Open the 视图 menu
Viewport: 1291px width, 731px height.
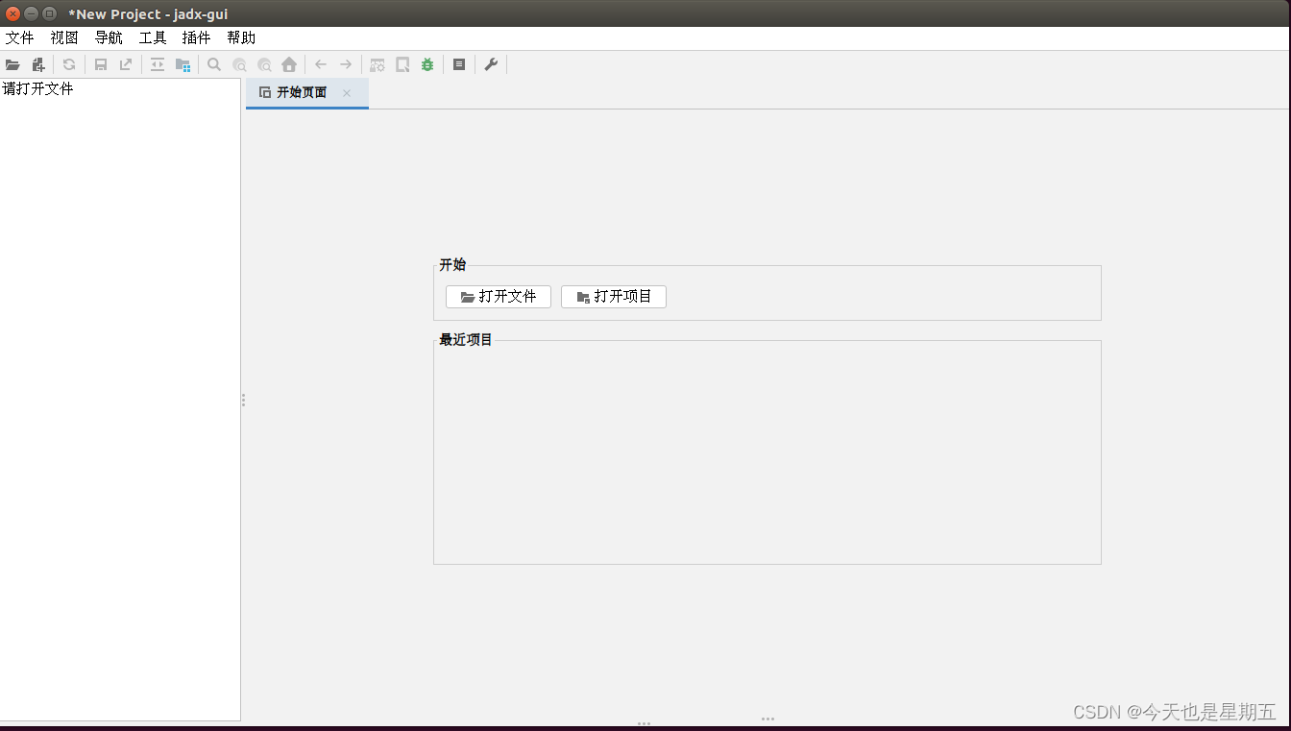pyautogui.click(x=64, y=38)
